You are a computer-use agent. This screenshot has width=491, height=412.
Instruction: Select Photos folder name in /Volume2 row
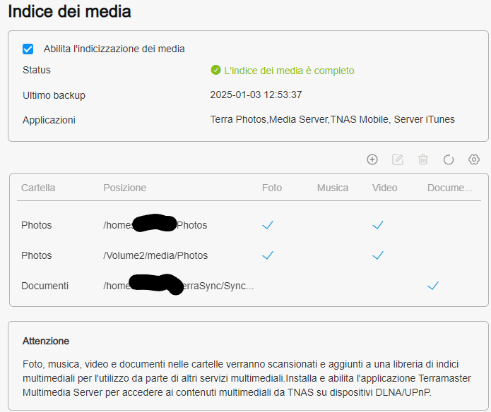point(36,255)
